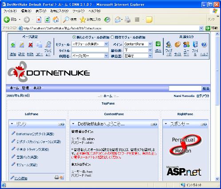Click the print icon at bottom of リンク module

pos(57,177)
